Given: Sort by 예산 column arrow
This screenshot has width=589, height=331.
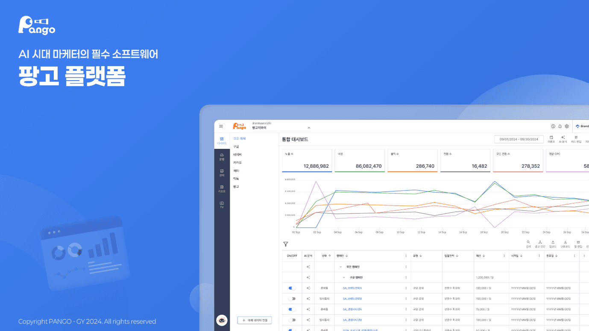Looking at the screenshot, I should click(x=484, y=256).
